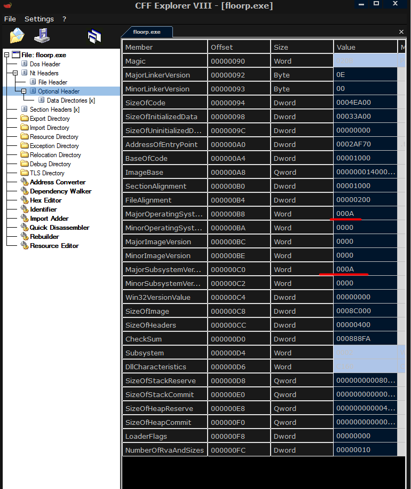
Task: Click the SizeOfCode member cell
Action: [165, 103]
